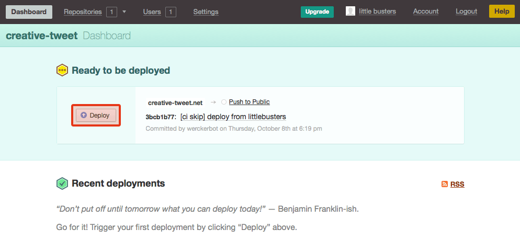Expand the Repositories dropdown arrow
520x241 pixels.
point(124,12)
